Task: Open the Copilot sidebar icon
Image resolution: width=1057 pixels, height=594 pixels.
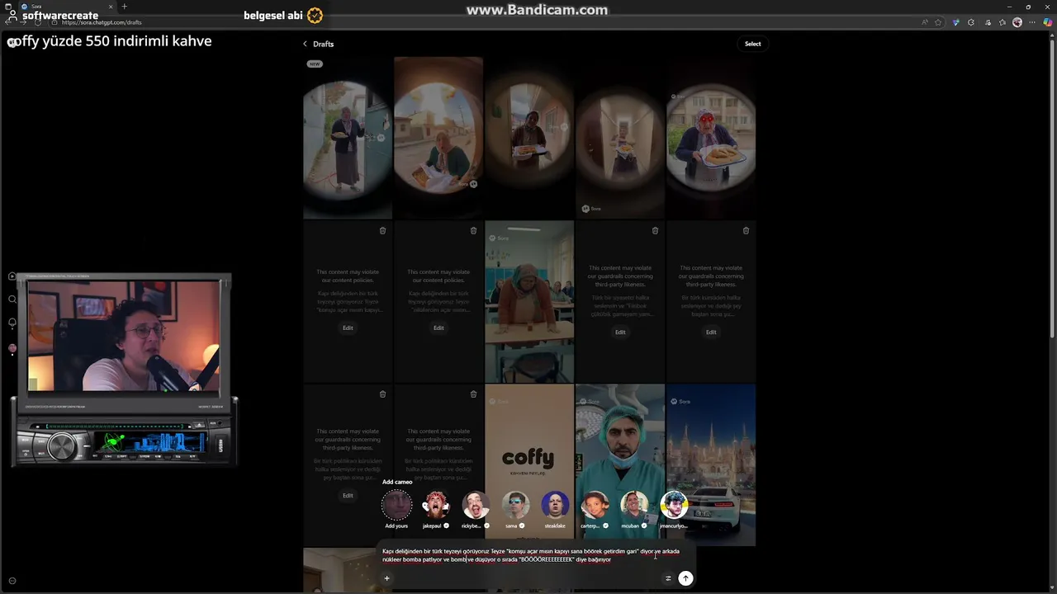Action: point(1049,22)
